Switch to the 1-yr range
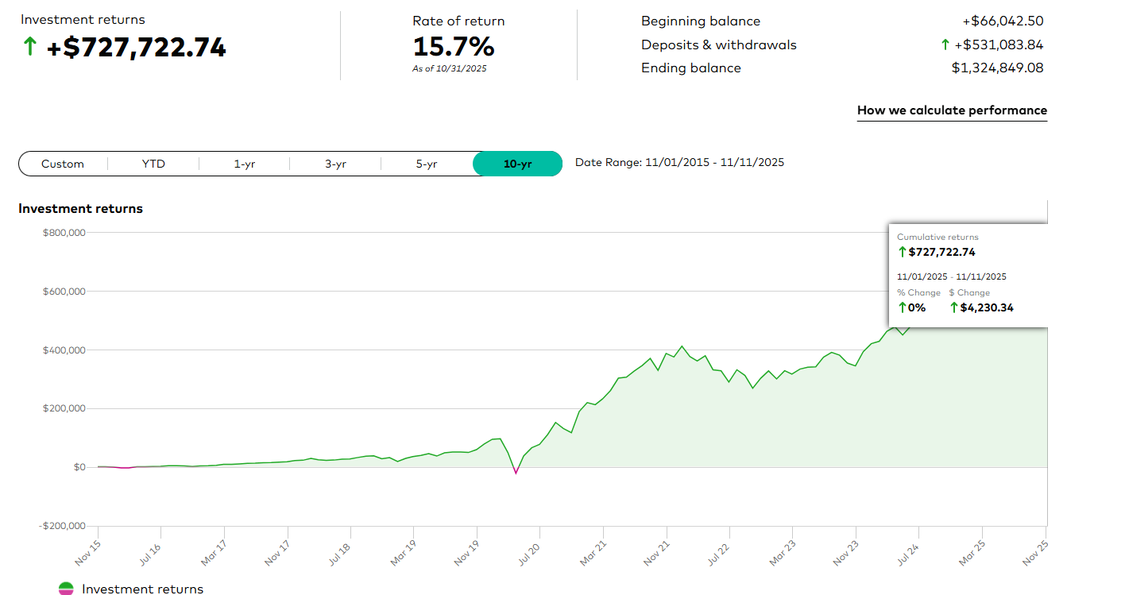The width and height of the screenshot is (1125, 595). pyautogui.click(x=245, y=164)
